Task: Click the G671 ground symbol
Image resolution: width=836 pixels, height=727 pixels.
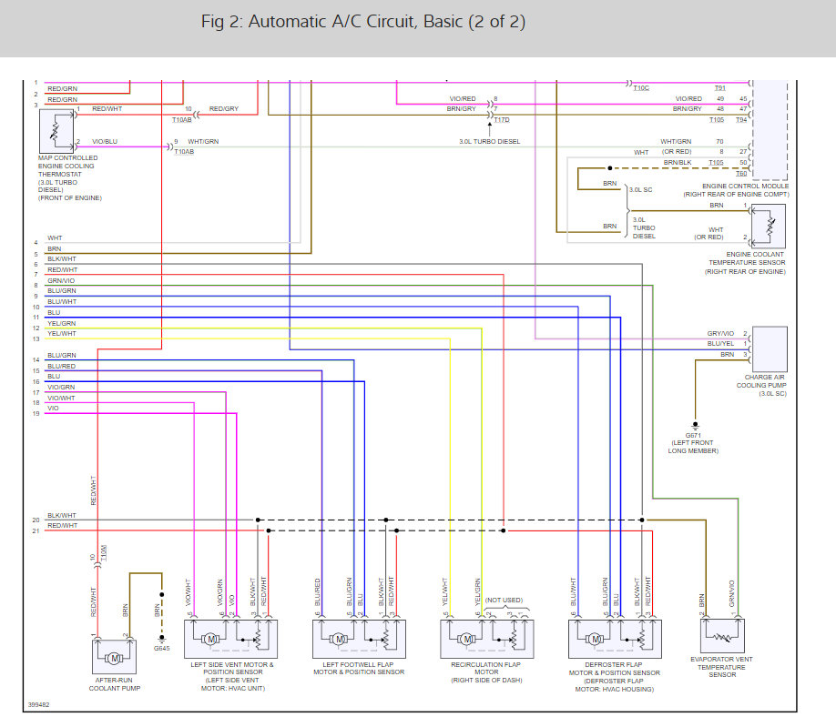Action: tap(695, 426)
